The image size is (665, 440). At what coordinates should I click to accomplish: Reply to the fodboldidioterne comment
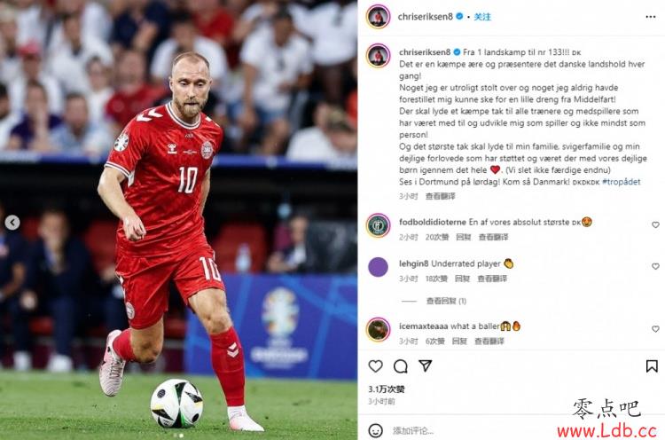[x=463, y=237]
